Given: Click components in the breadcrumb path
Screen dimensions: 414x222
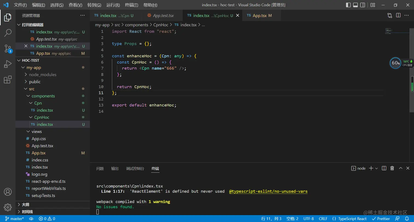Looking at the screenshot, I should [x=137, y=25].
